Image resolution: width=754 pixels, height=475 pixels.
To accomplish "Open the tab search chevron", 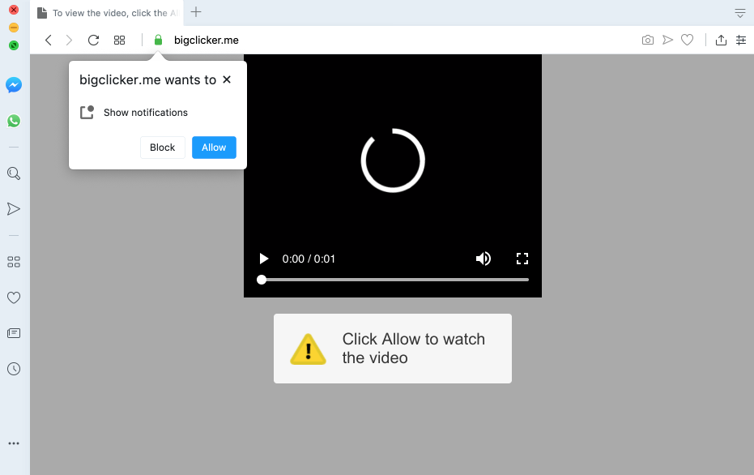I will coord(739,13).
